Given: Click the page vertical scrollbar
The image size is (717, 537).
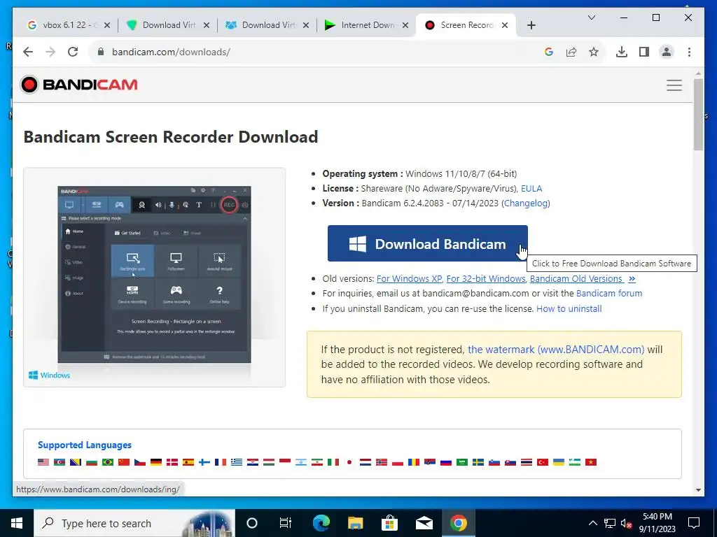Looking at the screenshot, I should [698, 114].
